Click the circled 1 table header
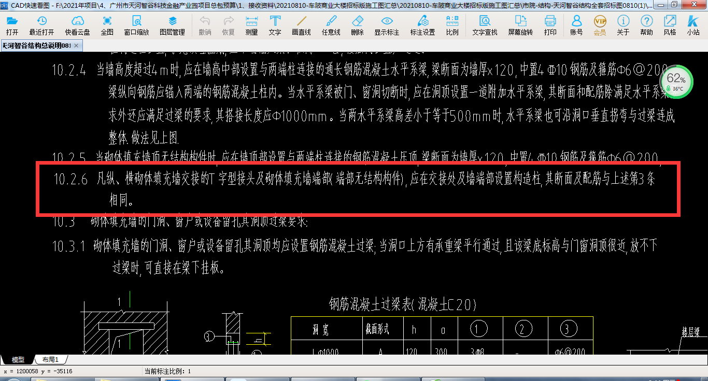 pyautogui.click(x=478, y=329)
